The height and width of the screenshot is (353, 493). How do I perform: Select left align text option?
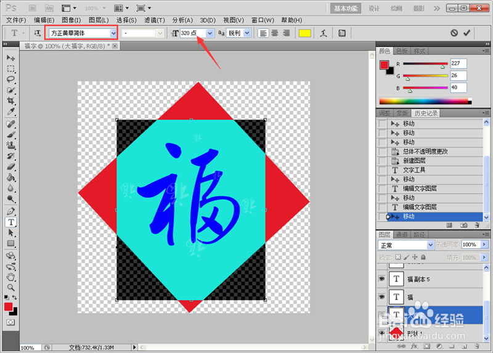point(263,33)
